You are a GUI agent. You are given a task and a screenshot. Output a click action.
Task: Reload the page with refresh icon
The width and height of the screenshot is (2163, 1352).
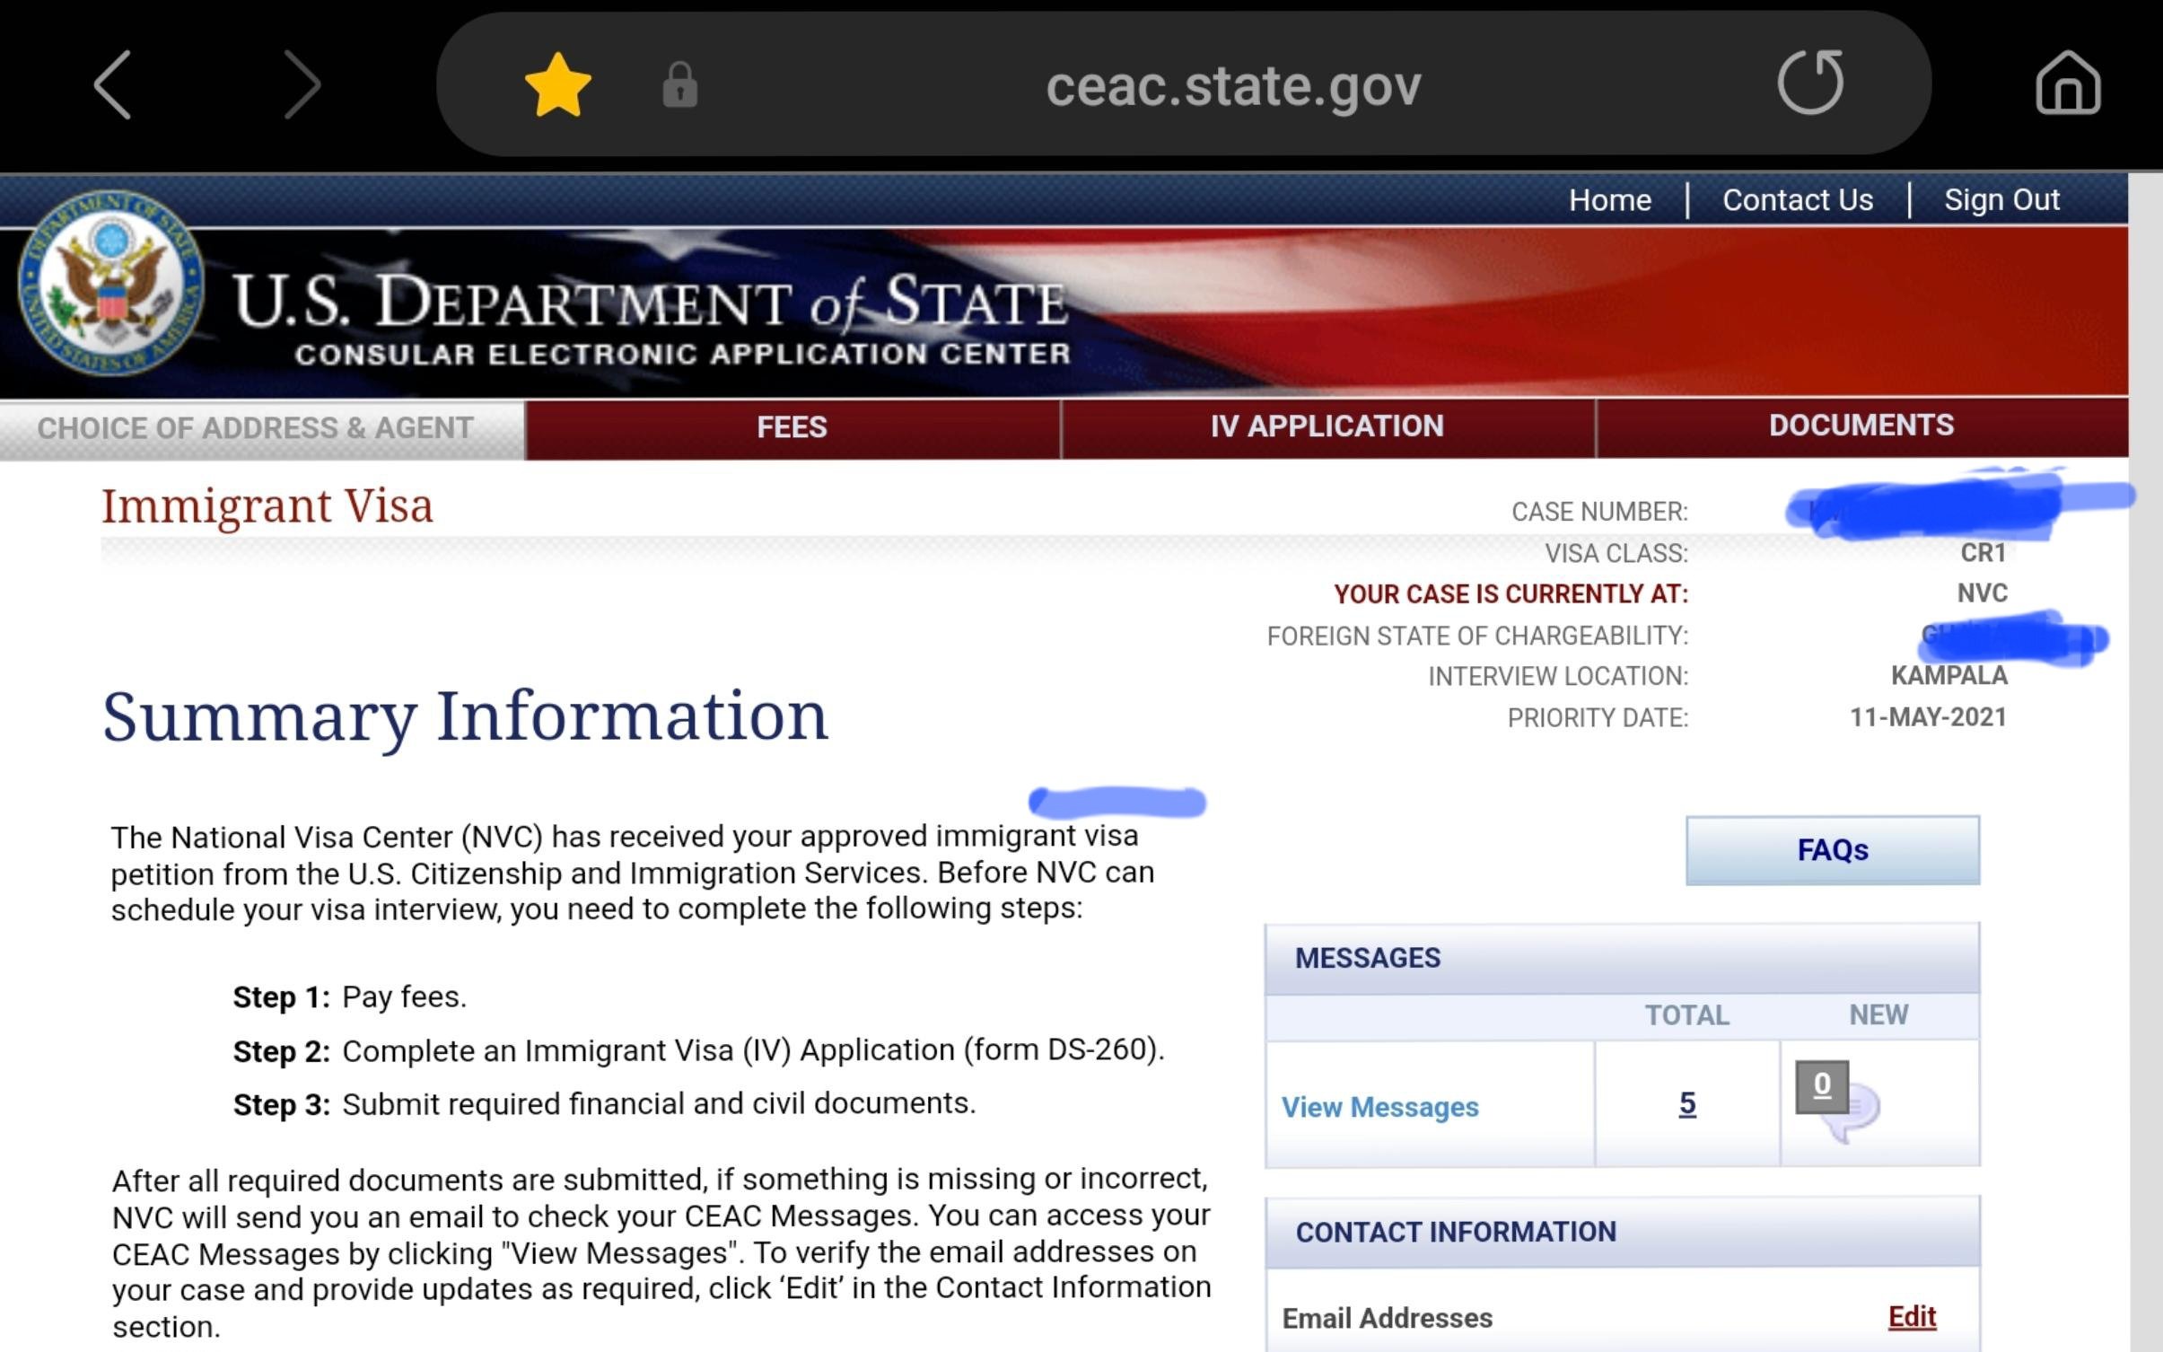pyautogui.click(x=1810, y=83)
